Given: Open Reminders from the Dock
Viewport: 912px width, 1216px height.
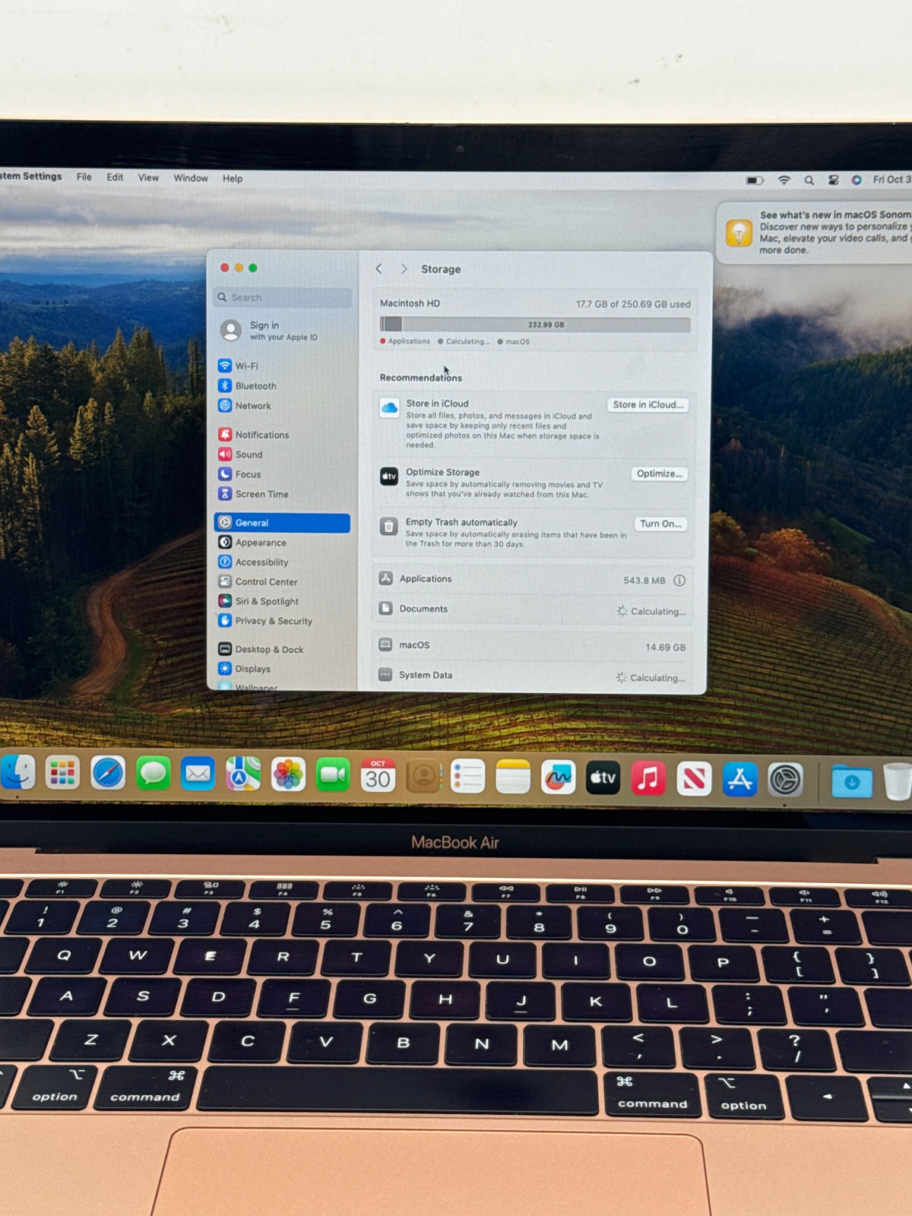Looking at the screenshot, I should pos(468,777).
